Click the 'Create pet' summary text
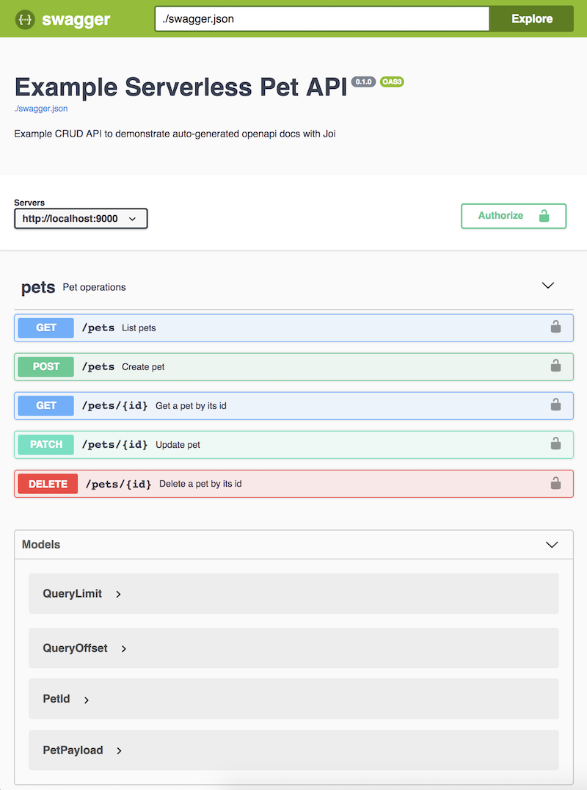 click(x=143, y=367)
